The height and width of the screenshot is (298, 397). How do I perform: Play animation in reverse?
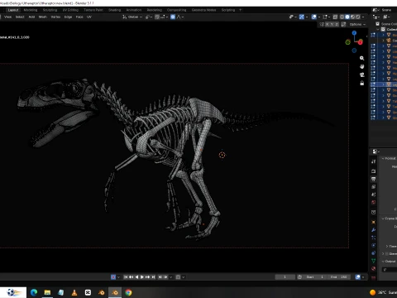[x=136, y=277]
